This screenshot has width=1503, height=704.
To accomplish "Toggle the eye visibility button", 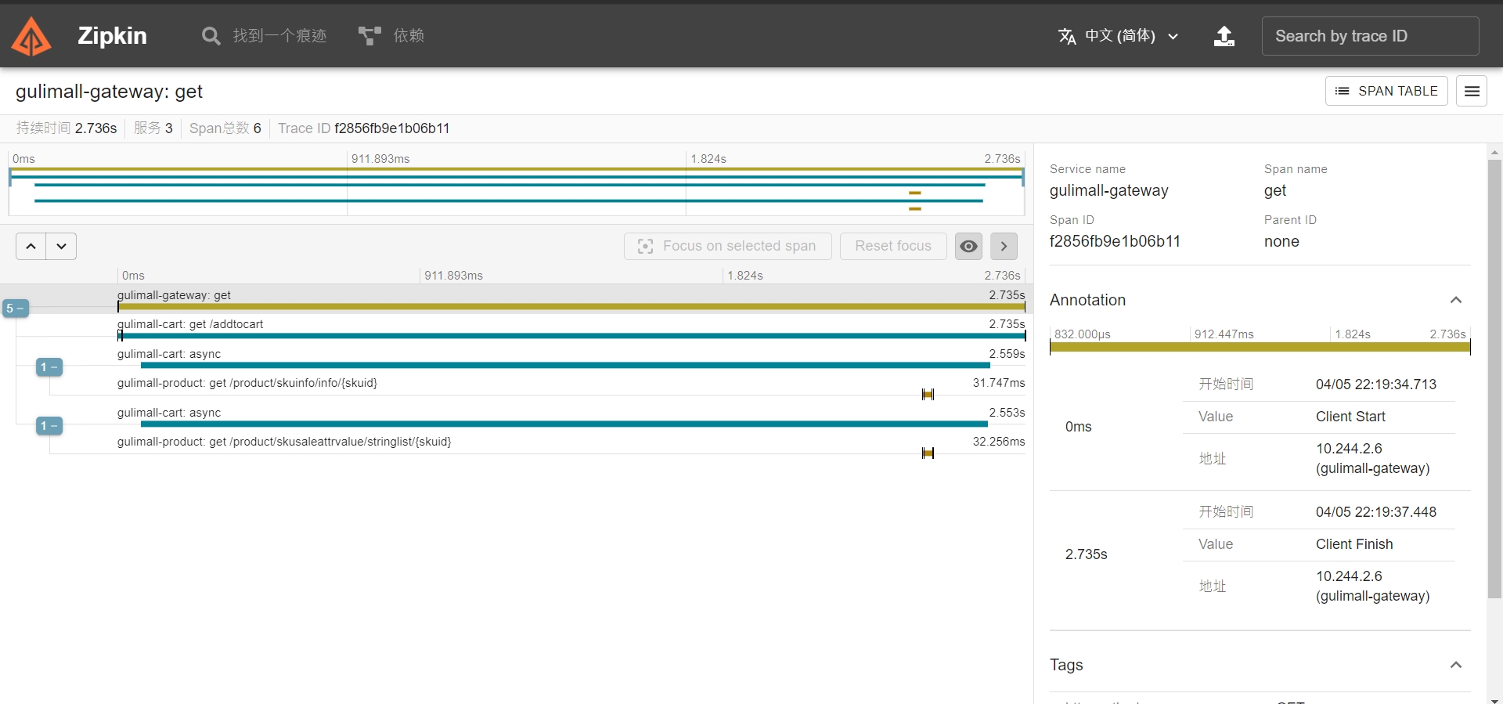I will click(968, 246).
